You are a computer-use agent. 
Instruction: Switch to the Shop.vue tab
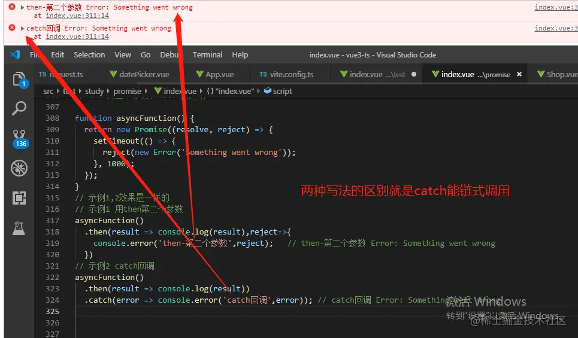pyautogui.click(x=558, y=74)
